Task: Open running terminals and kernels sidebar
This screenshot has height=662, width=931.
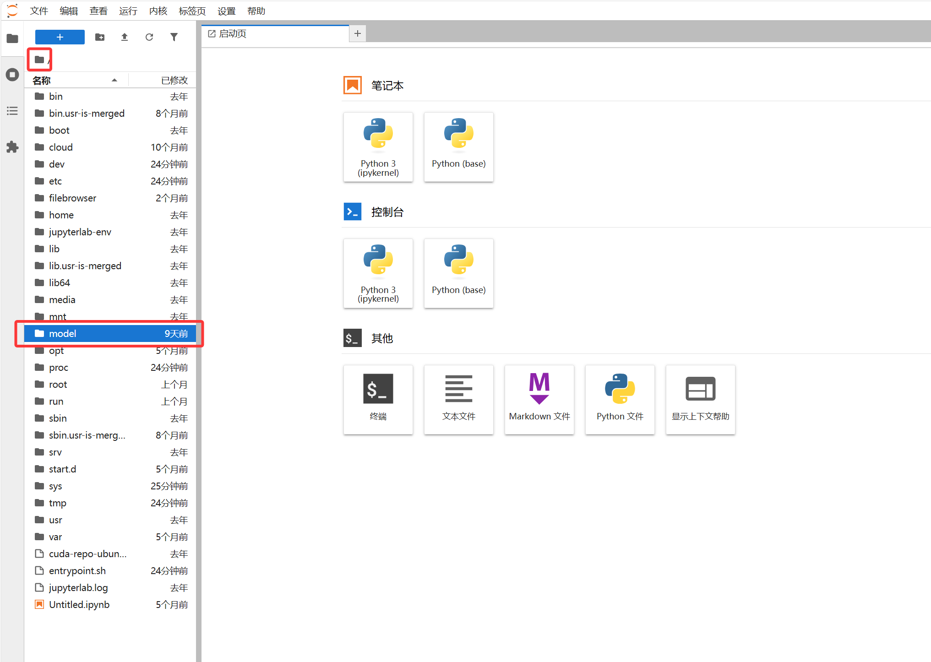Action: tap(12, 75)
